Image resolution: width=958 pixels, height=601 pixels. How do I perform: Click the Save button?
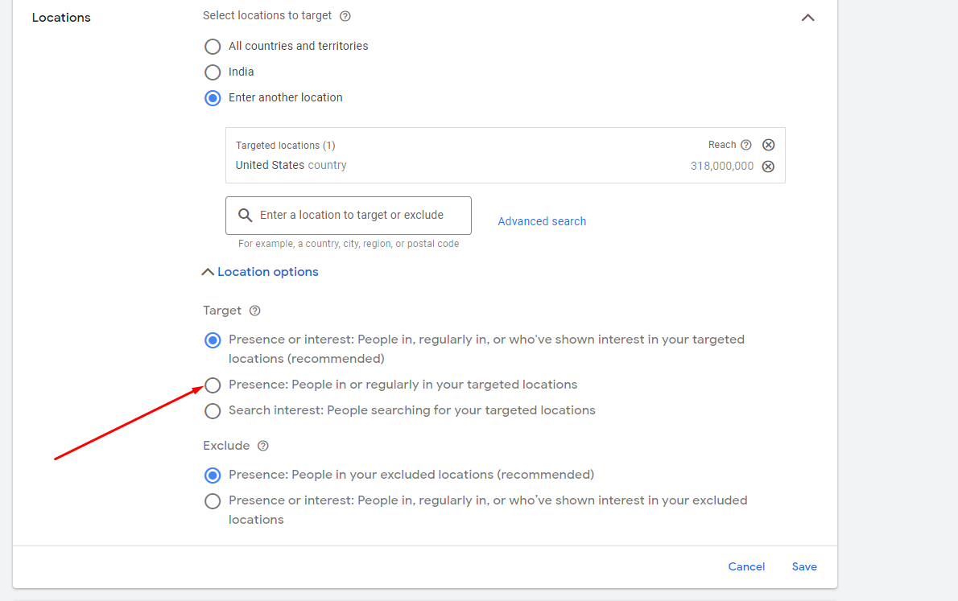point(804,566)
